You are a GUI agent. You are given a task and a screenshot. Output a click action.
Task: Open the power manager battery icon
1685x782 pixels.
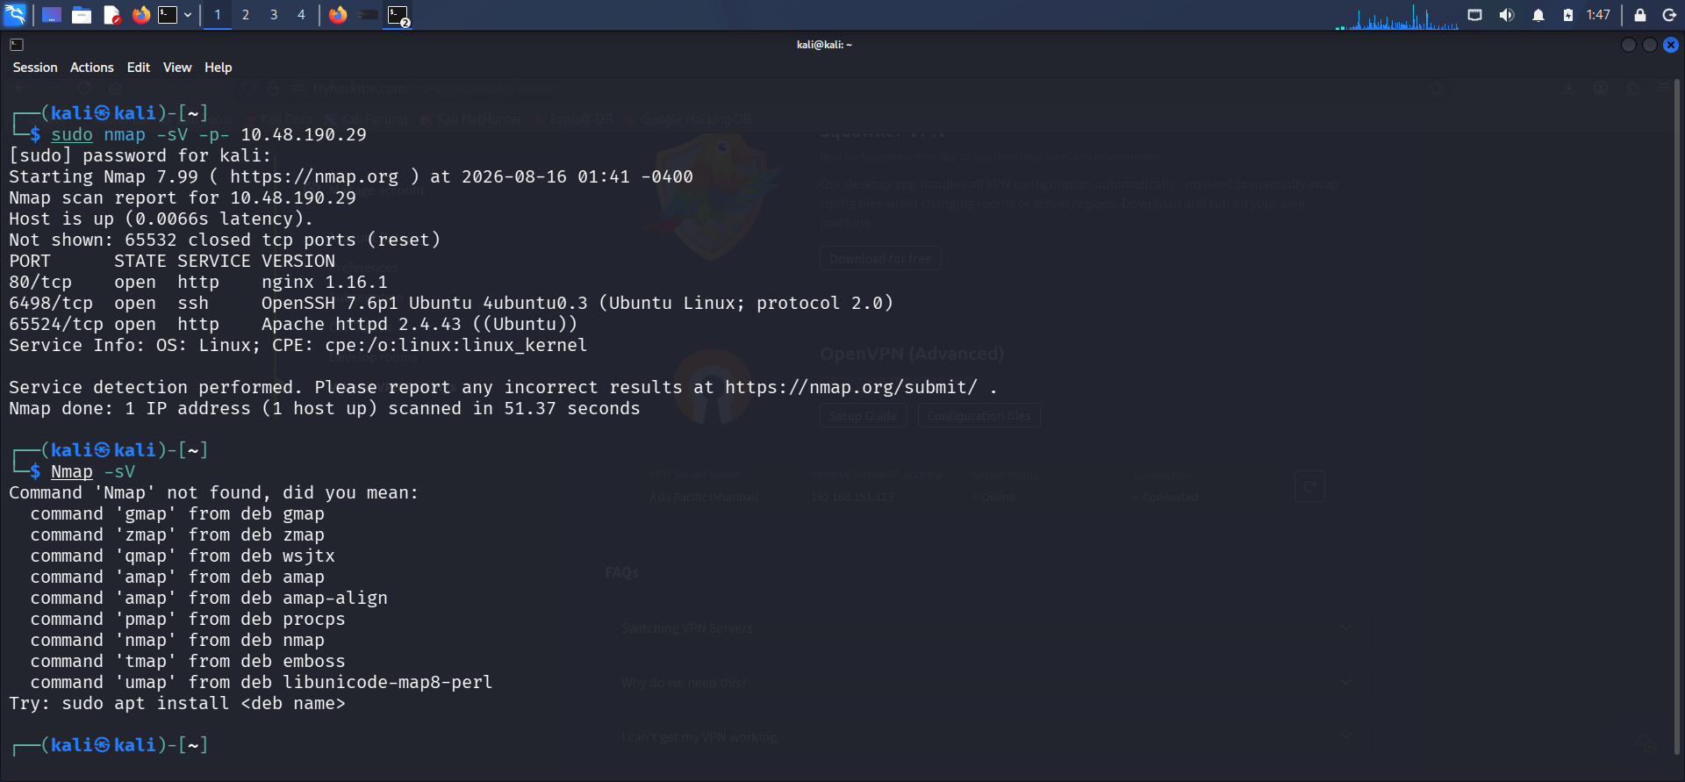(x=1568, y=15)
